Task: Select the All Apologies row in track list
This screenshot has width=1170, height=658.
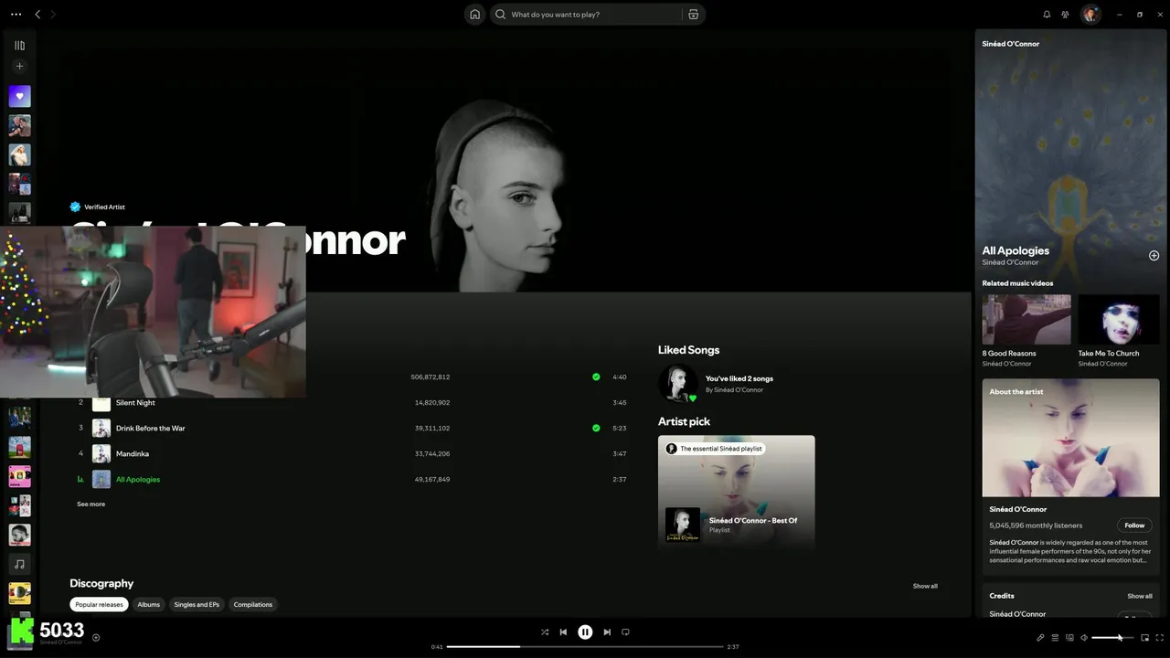Action: pyautogui.click(x=352, y=479)
